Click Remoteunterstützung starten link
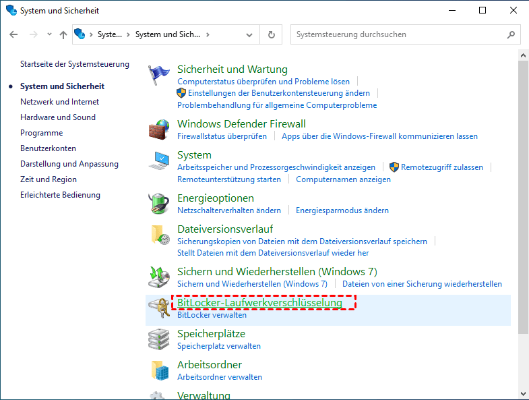Image resolution: width=529 pixels, height=400 pixels. (229, 179)
